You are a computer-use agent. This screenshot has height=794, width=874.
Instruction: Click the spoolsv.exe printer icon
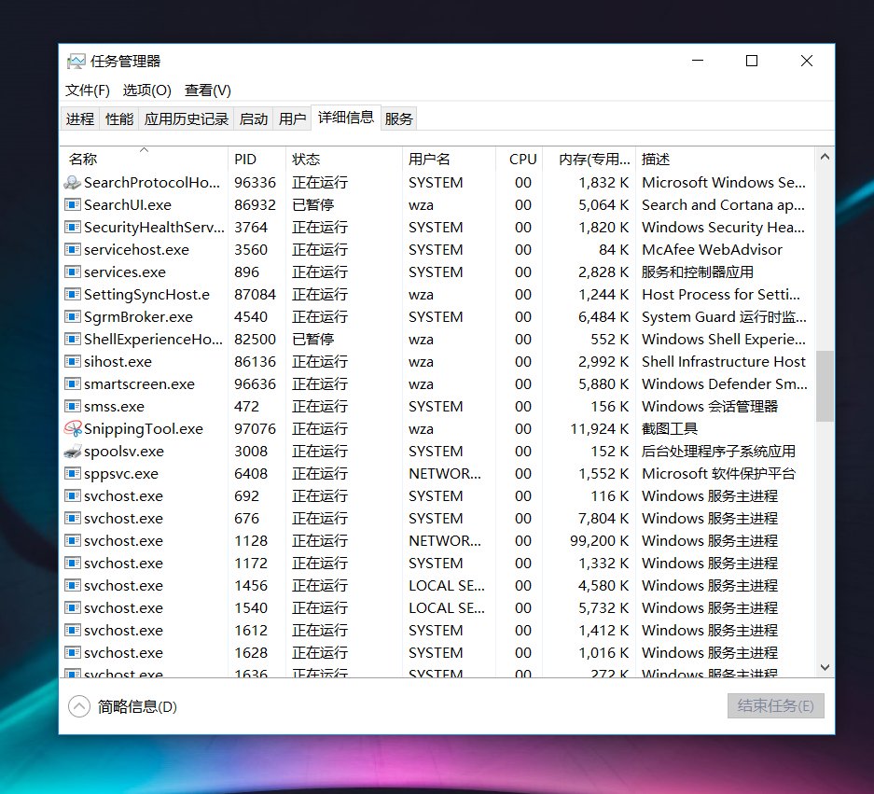73,451
